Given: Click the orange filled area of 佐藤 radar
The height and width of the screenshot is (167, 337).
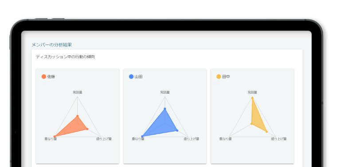Looking at the screenshot, I should pyautogui.click(x=75, y=127).
